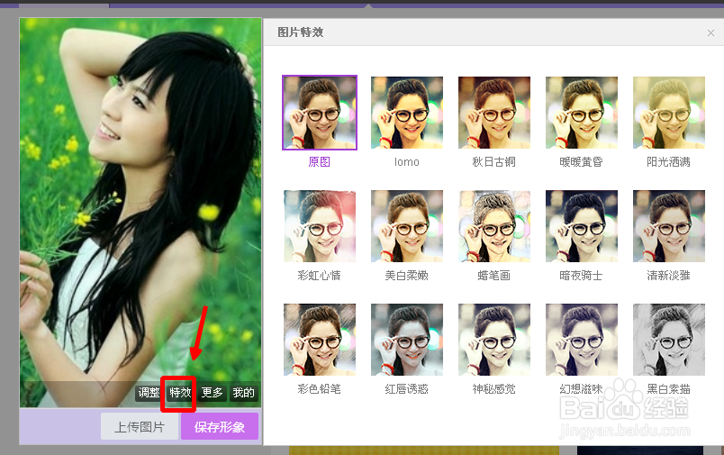Select the 原图 original effect thumbnail
Screen dimensions: 724x455
320,113
